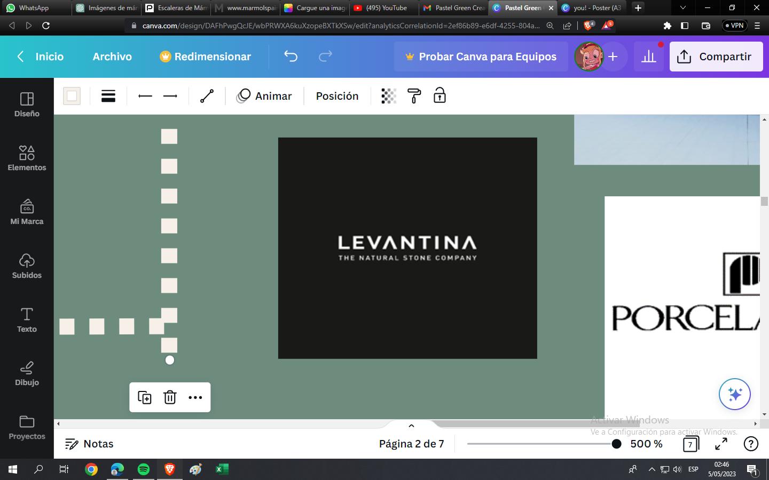Screen dimensions: 769x480
Task: Open the Dibujo sidebar panel
Action: click(27, 374)
